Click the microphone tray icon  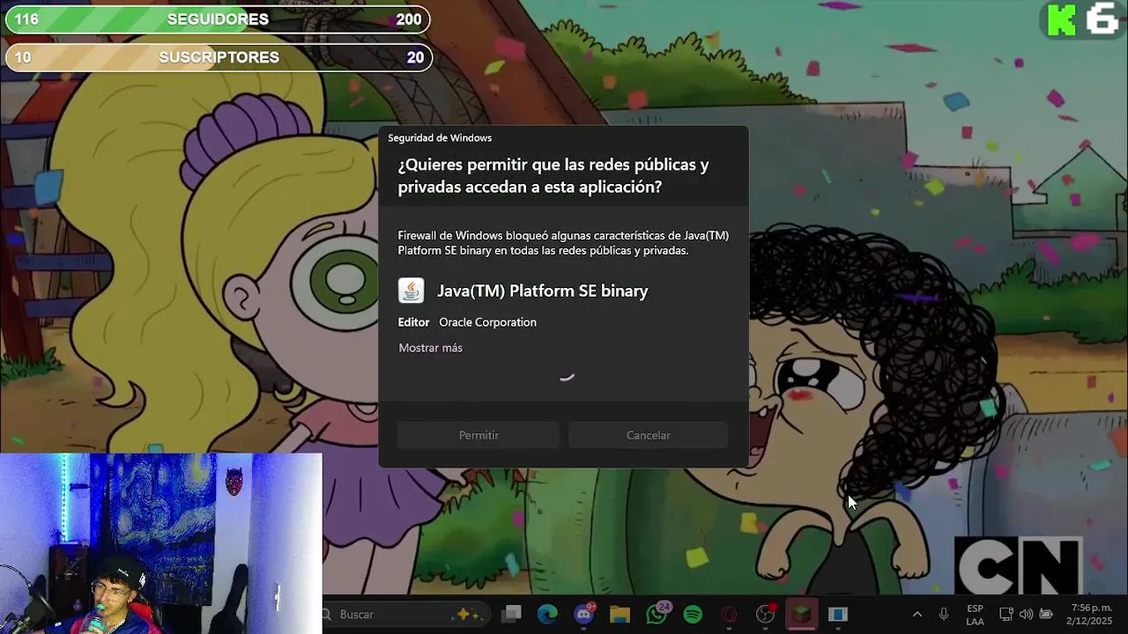(x=944, y=614)
